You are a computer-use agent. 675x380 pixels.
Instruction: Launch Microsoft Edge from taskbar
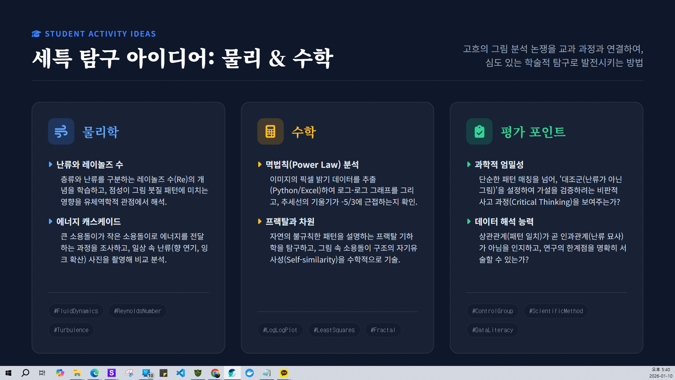94,373
